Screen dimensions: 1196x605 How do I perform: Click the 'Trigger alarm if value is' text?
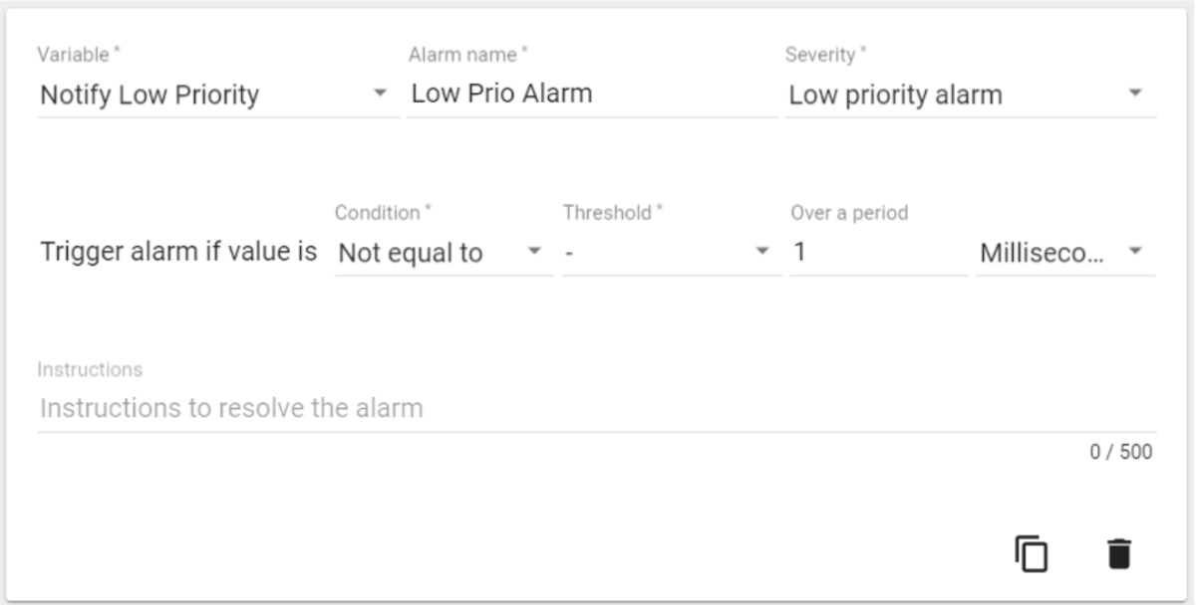point(178,253)
